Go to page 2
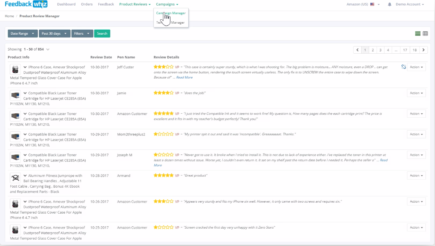 coord(373,50)
